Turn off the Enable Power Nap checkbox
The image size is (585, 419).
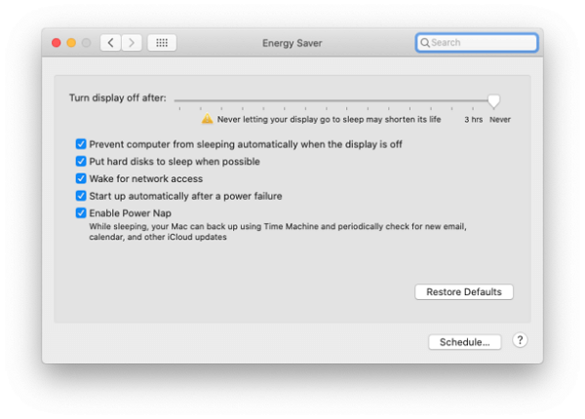pos(82,212)
